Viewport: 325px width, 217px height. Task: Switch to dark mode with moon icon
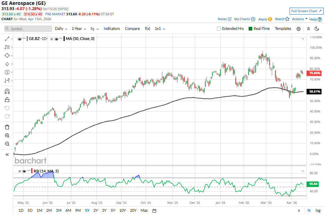tap(317, 29)
